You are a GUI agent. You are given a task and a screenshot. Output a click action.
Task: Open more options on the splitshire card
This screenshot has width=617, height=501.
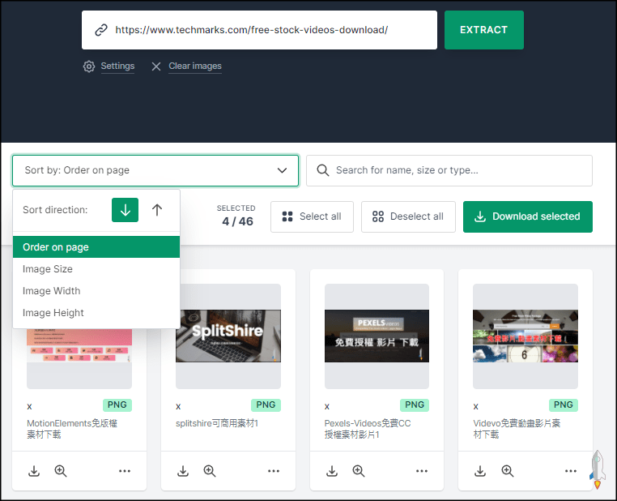tap(274, 471)
